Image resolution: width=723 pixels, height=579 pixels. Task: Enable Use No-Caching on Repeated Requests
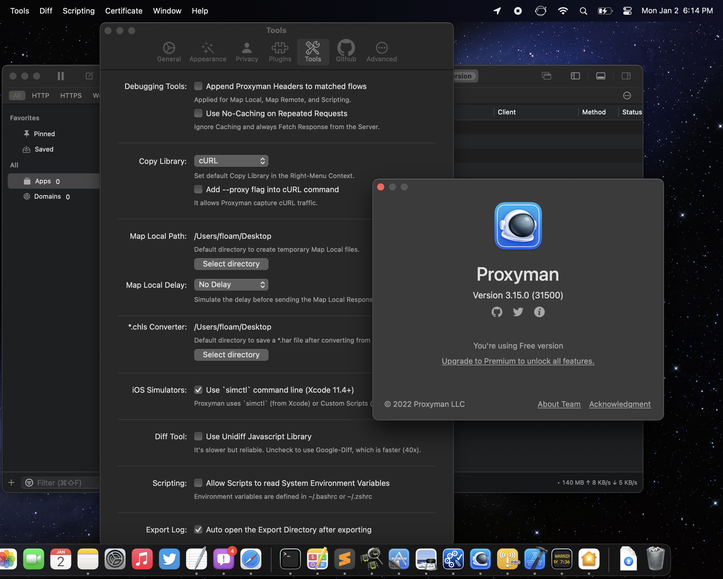[x=198, y=113]
